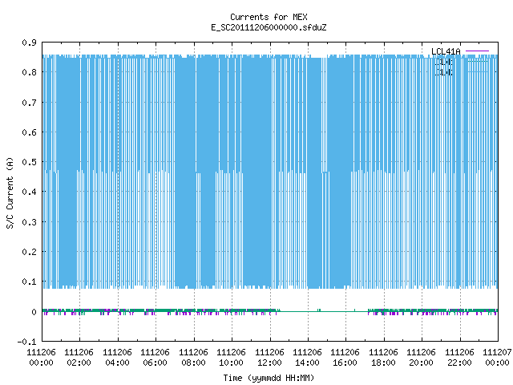
Task: Click the "111206 18:00" x-axis tick label
Action: click(383, 358)
